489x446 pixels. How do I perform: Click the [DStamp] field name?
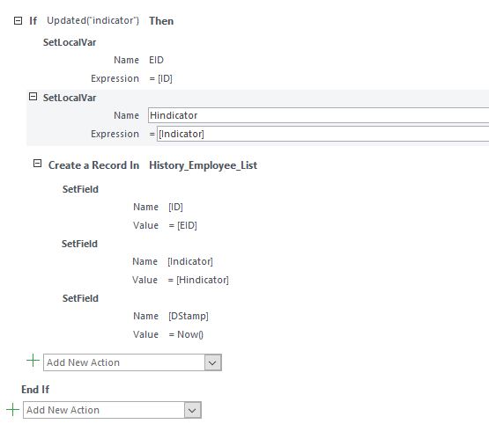[x=189, y=316]
